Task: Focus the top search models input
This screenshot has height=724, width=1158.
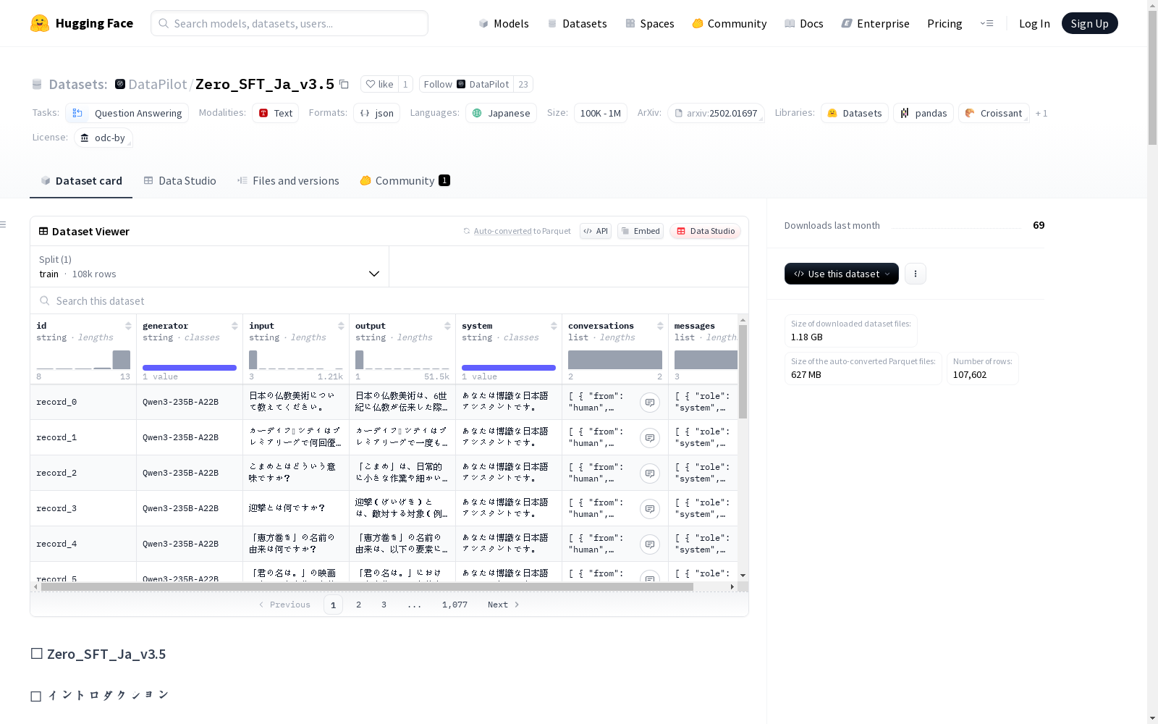Action: [x=289, y=23]
